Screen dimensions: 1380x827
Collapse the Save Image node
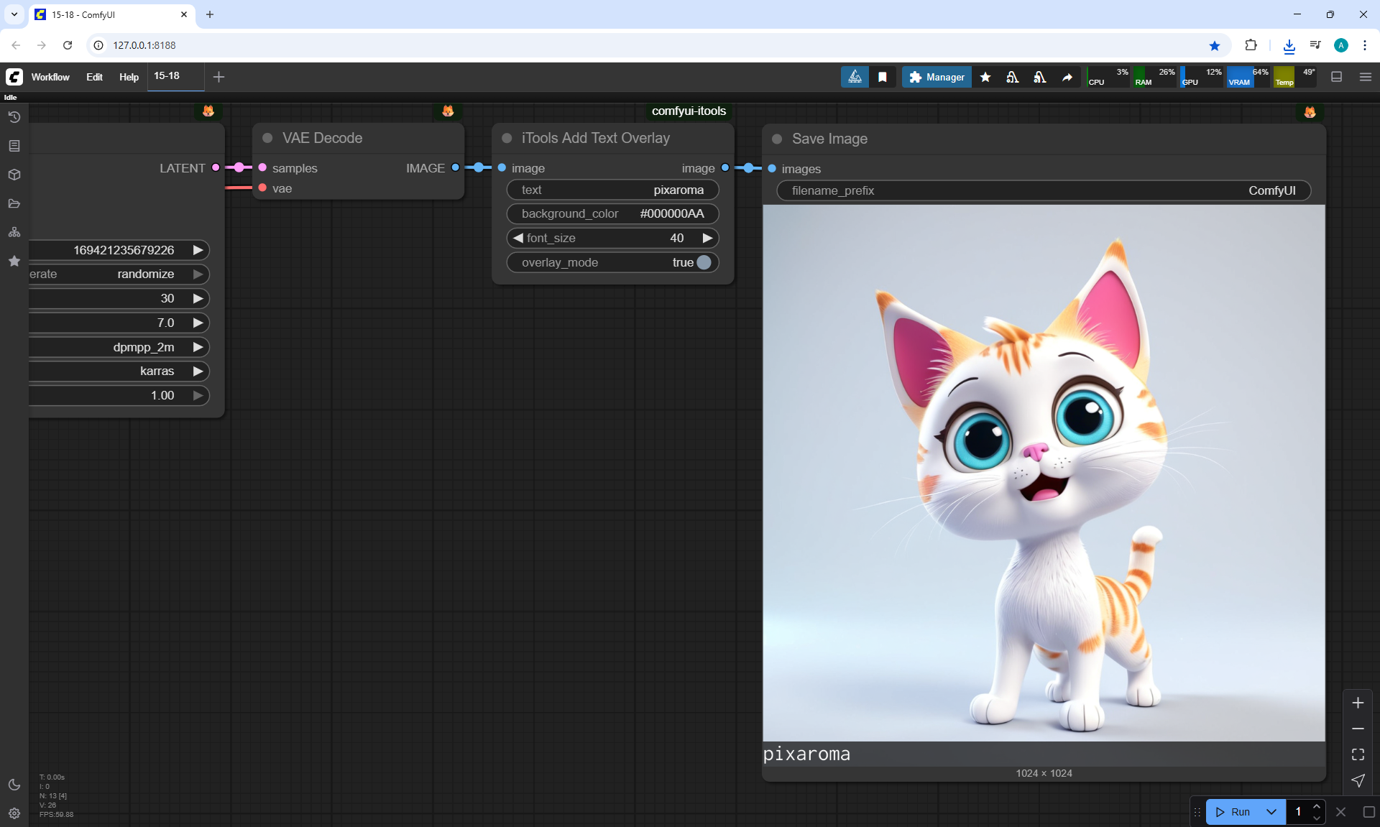click(777, 139)
